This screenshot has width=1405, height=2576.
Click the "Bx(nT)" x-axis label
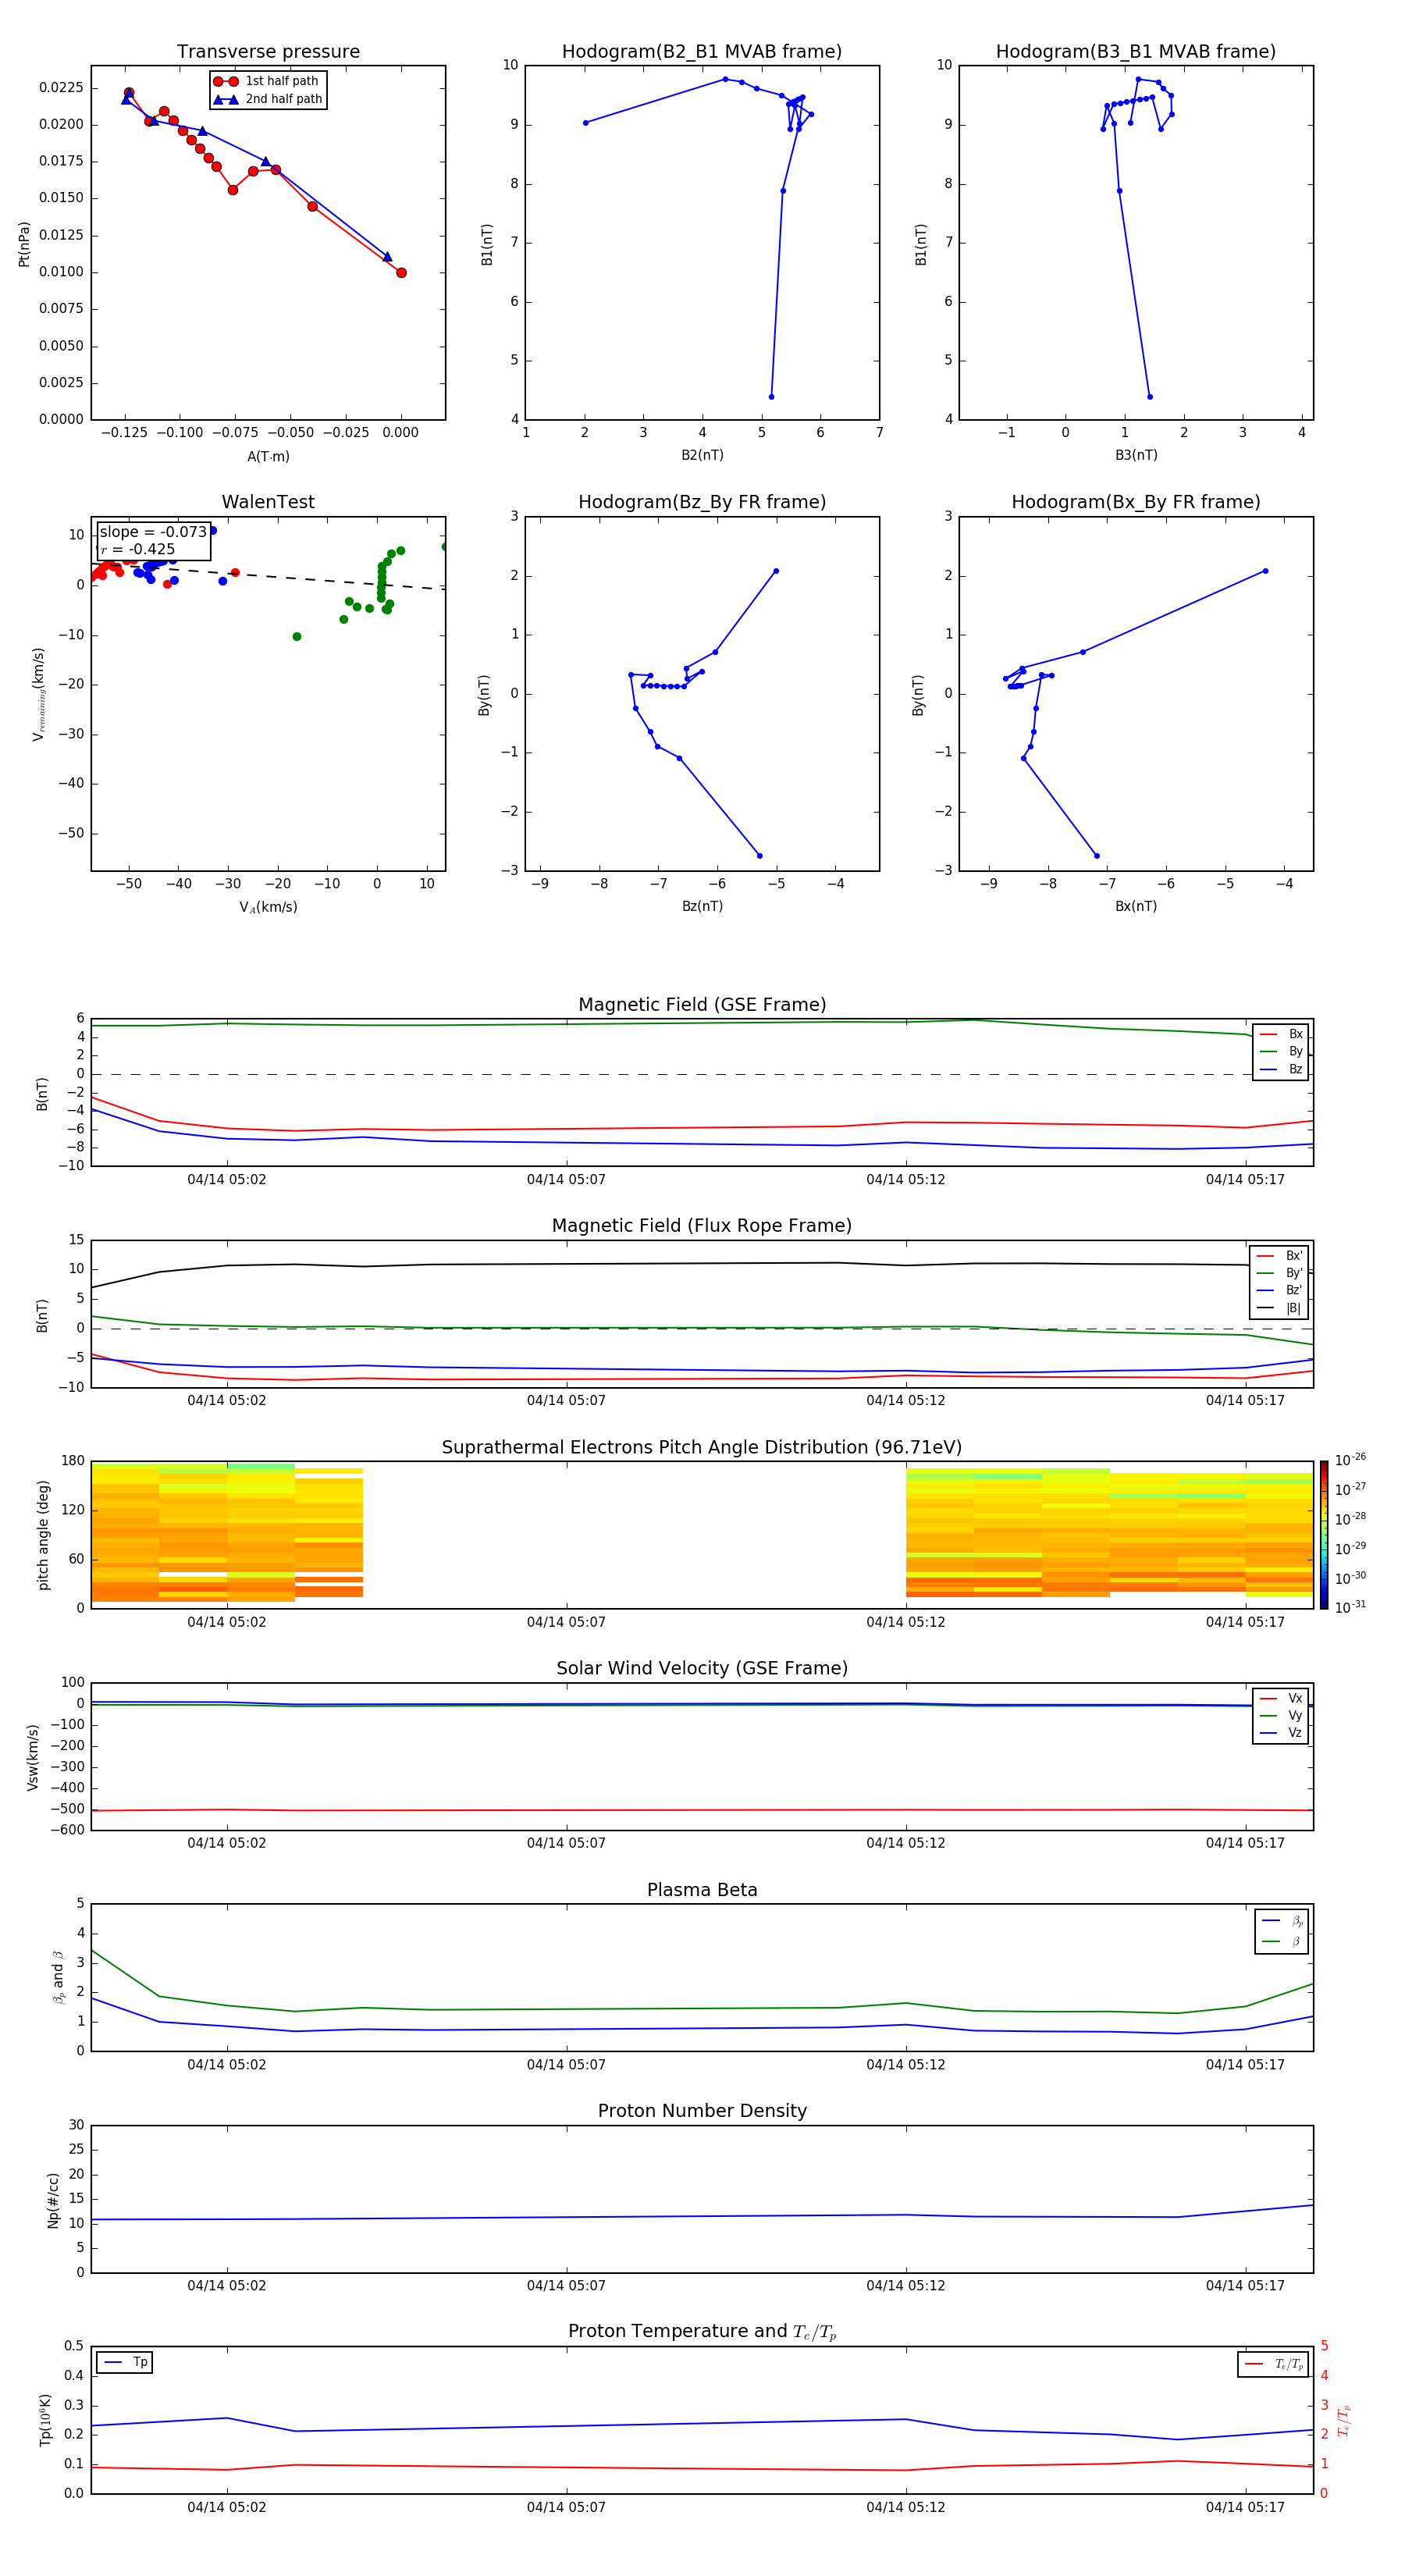pos(1136,906)
